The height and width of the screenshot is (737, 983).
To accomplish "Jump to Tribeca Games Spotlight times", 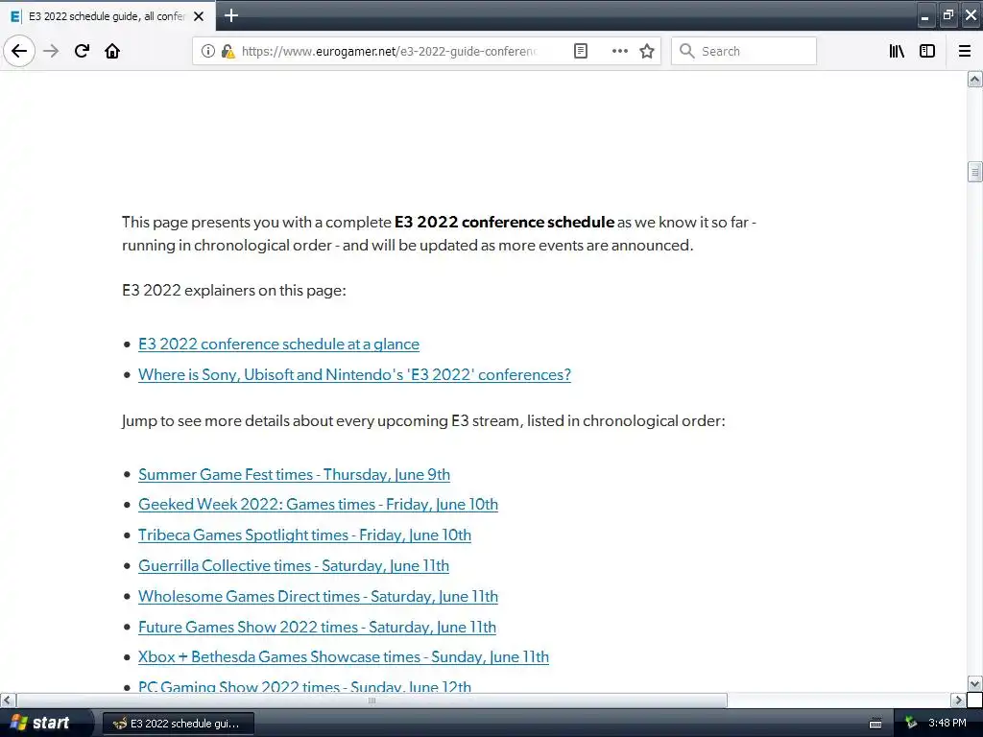I will (x=304, y=535).
